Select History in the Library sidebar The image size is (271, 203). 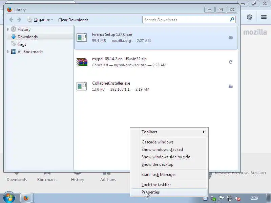(24, 29)
